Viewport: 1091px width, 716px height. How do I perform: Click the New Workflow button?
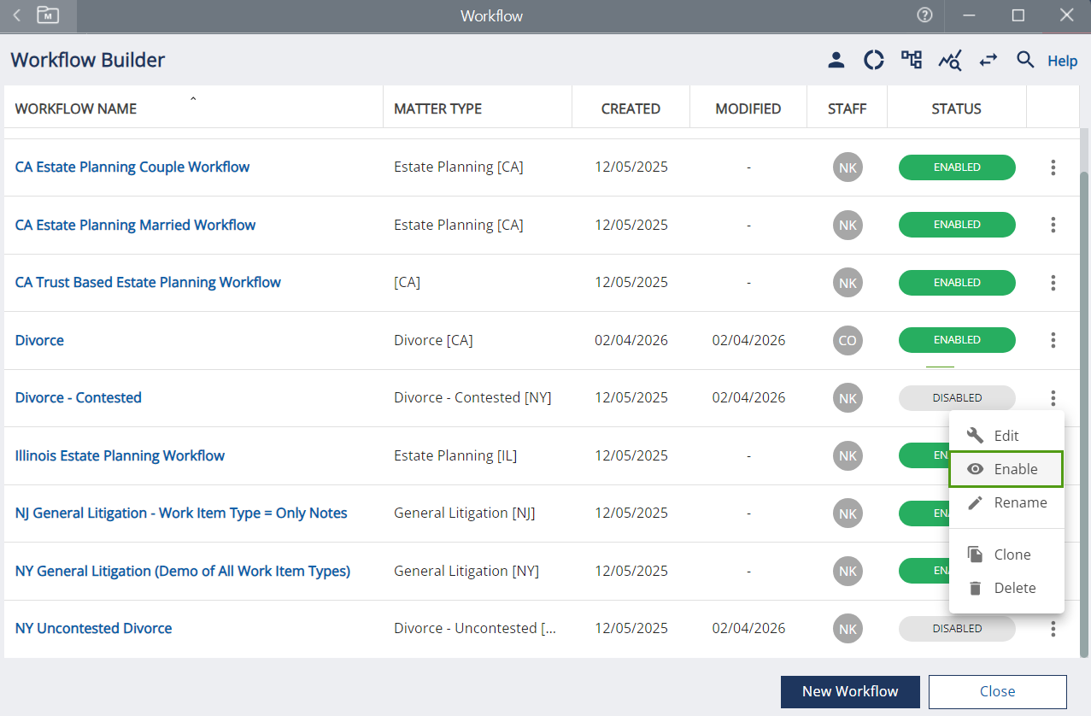click(849, 691)
